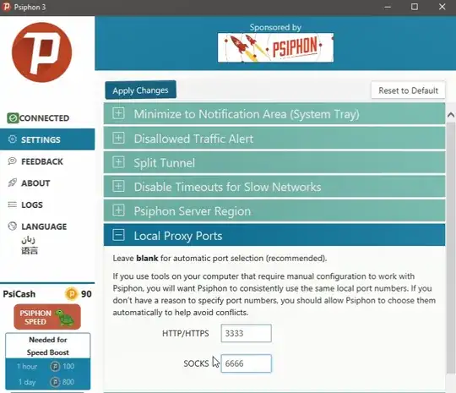Screen dimensions: 456x393
Task: Click the Persian language label under Language
Action: point(28,239)
